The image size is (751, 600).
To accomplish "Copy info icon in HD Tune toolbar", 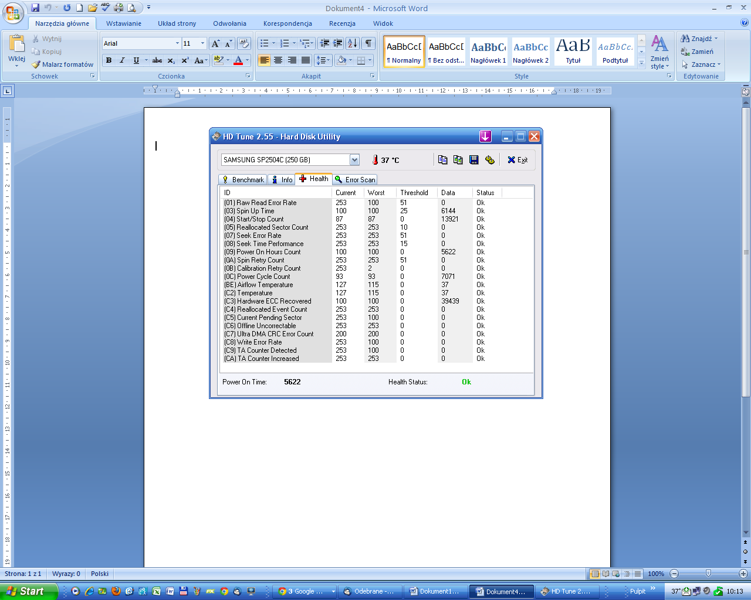I will click(x=443, y=160).
